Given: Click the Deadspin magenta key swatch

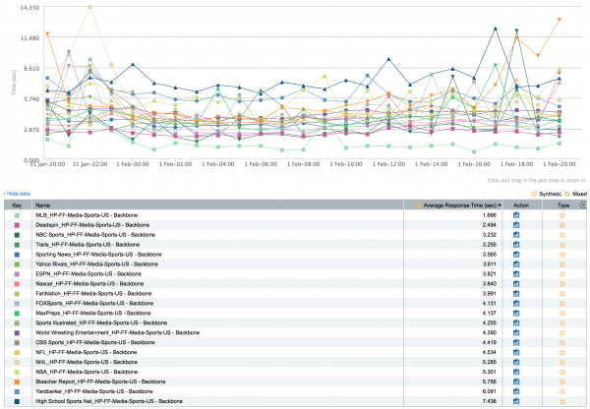Looking at the screenshot, I should [17, 225].
